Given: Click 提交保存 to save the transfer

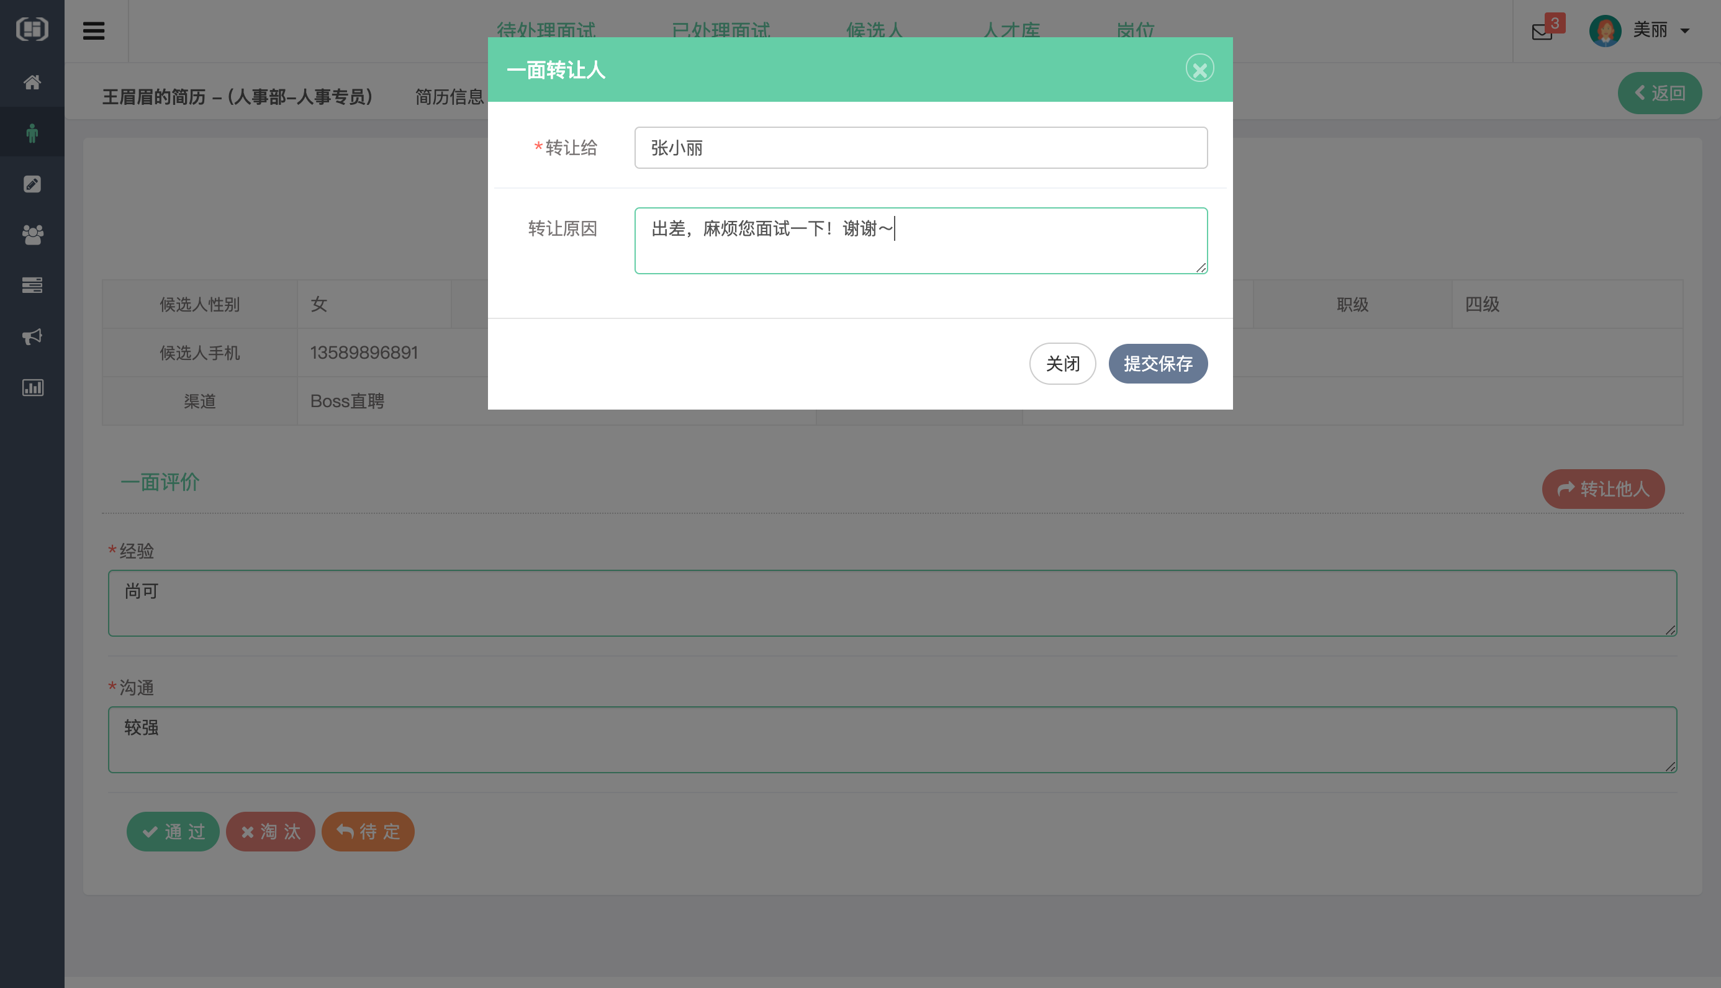Looking at the screenshot, I should tap(1158, 364).
